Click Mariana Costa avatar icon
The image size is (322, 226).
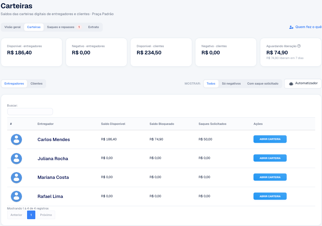pyautogui.click(x=17, y=177)
